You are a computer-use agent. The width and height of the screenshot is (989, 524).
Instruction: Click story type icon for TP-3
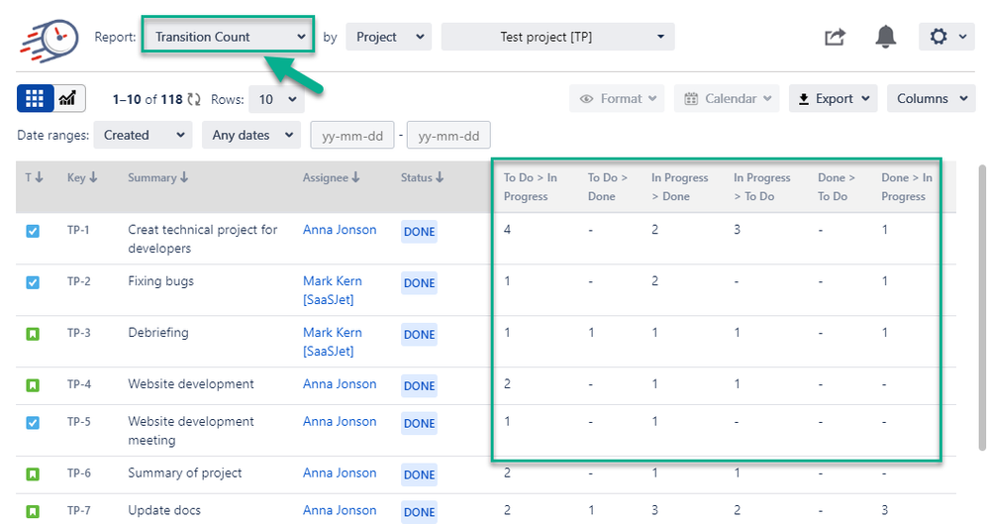(33, 334)
